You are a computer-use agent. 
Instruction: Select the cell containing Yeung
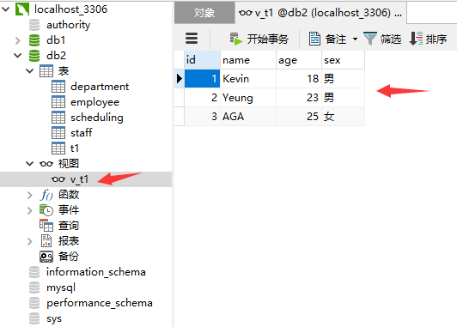(x=248, y=98)
